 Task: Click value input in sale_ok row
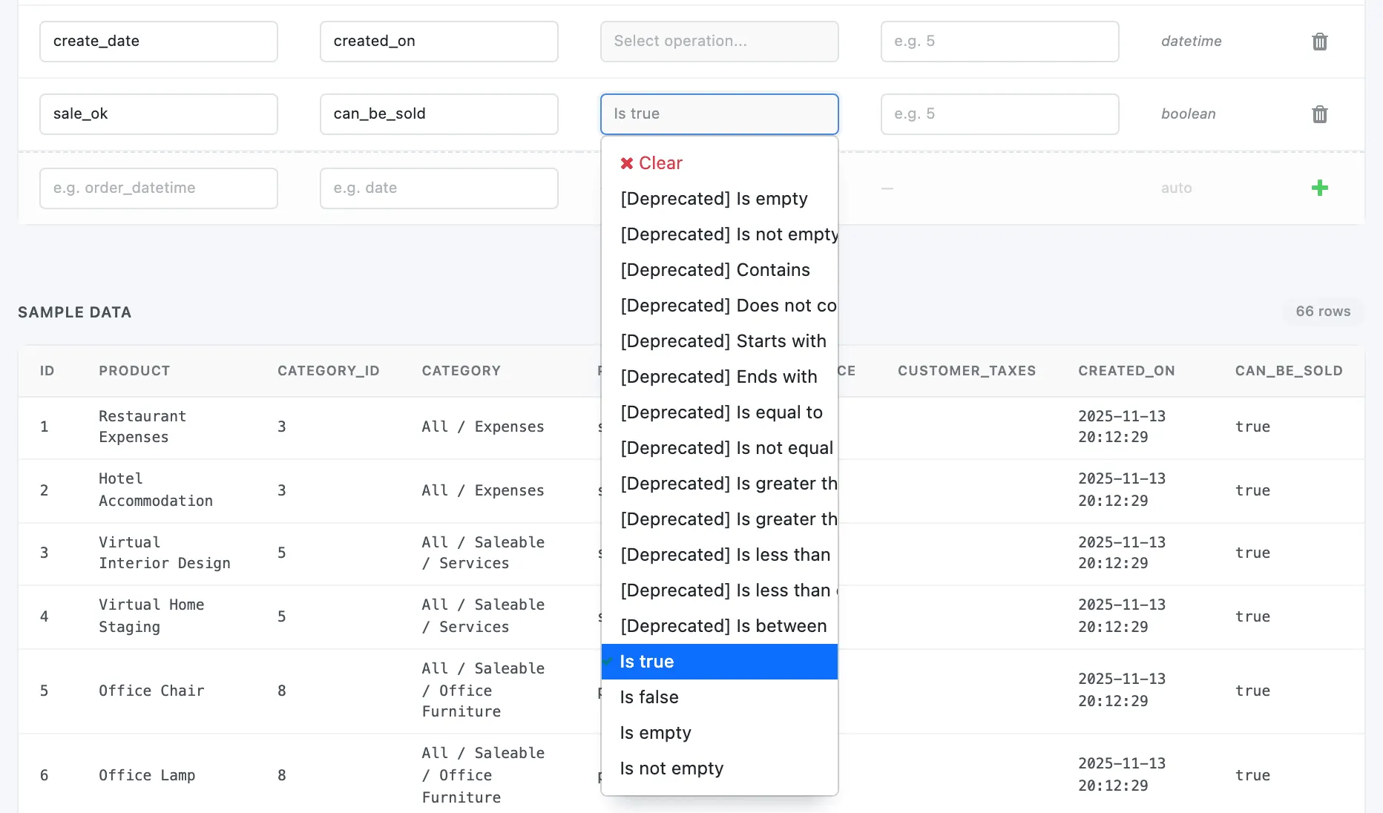point(999,114)
